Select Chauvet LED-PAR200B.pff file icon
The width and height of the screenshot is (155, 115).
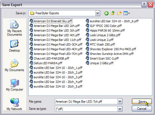[x=31, y=58]
